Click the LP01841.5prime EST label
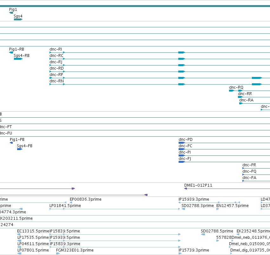The height and width of the screenshot is (255, 270). pyautogui.click(x=65, y=206)
